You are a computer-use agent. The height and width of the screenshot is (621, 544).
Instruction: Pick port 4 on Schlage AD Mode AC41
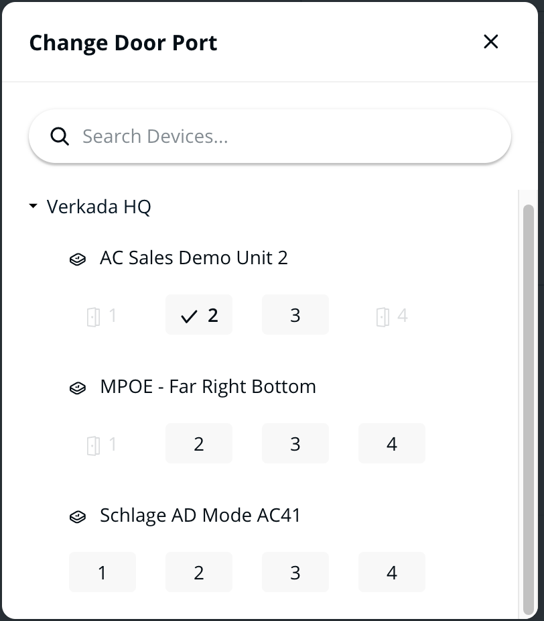point(392,572)
